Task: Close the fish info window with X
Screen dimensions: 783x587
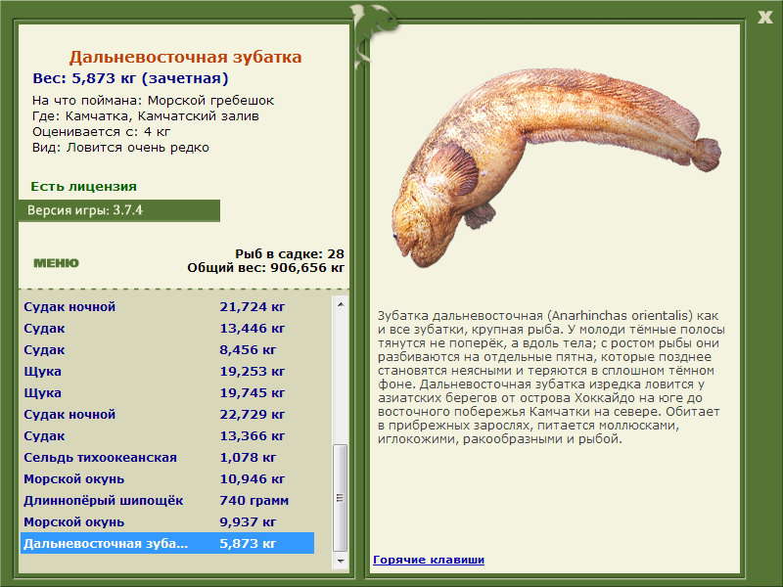Action: 764,15
